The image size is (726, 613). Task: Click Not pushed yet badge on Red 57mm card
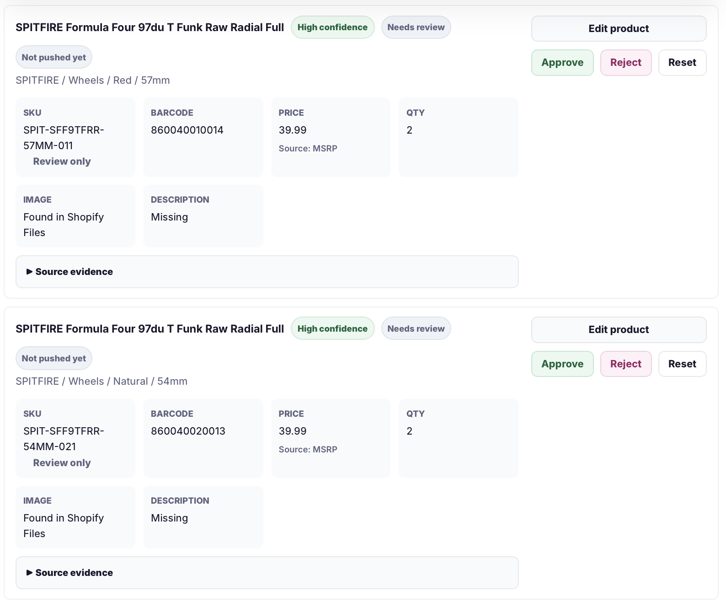click(54, 57)
